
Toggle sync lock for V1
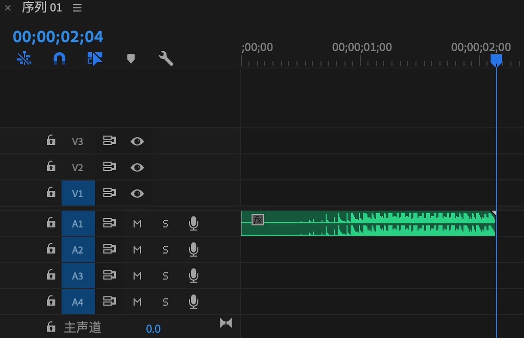(109, 192)
